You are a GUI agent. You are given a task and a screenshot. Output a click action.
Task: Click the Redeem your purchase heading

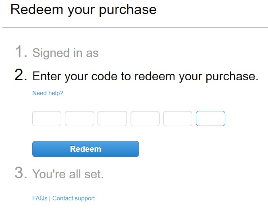coord(83,10)
